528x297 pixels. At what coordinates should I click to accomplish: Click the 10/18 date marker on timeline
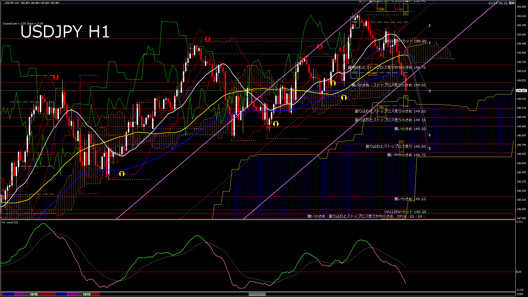tap(34, 294)
